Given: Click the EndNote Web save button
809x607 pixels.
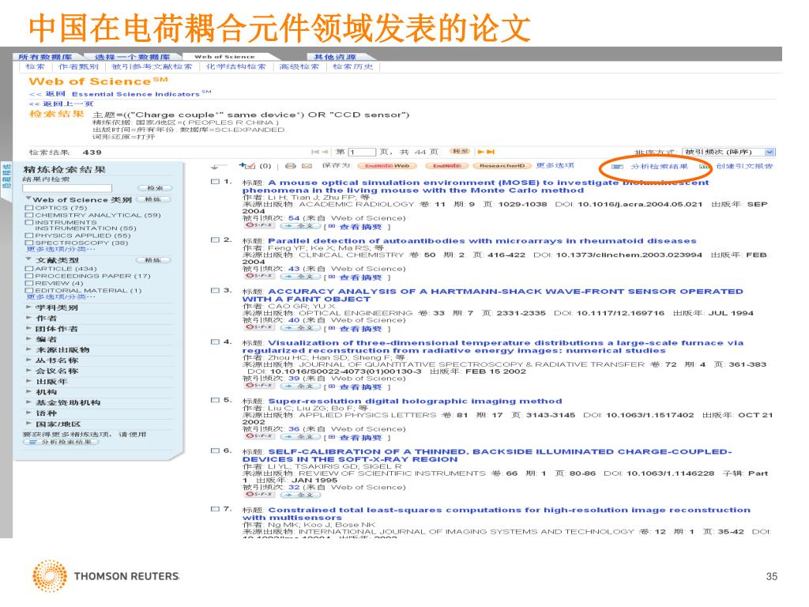Looking at the screenshot, I should [387, 166].
